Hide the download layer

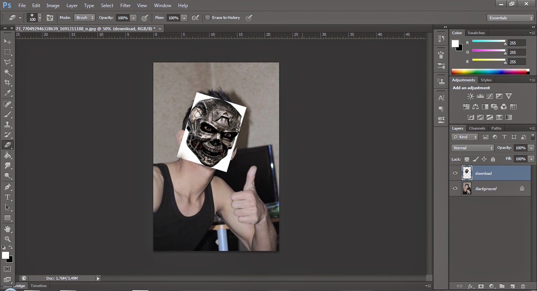[x=455, y=173]
